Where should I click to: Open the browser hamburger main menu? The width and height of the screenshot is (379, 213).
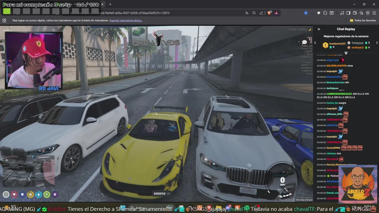pos(374,13)
